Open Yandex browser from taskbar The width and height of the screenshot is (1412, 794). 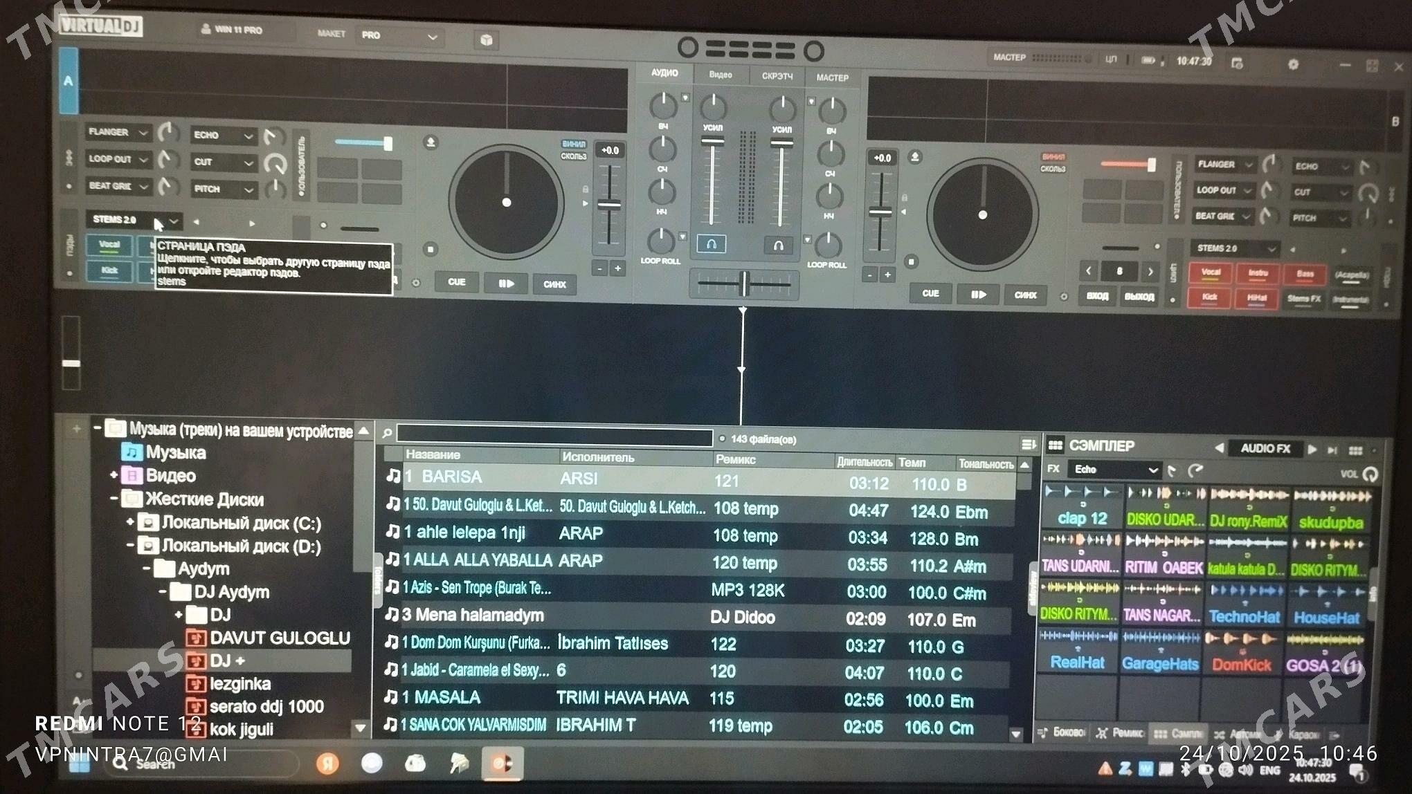click(327, 763)
